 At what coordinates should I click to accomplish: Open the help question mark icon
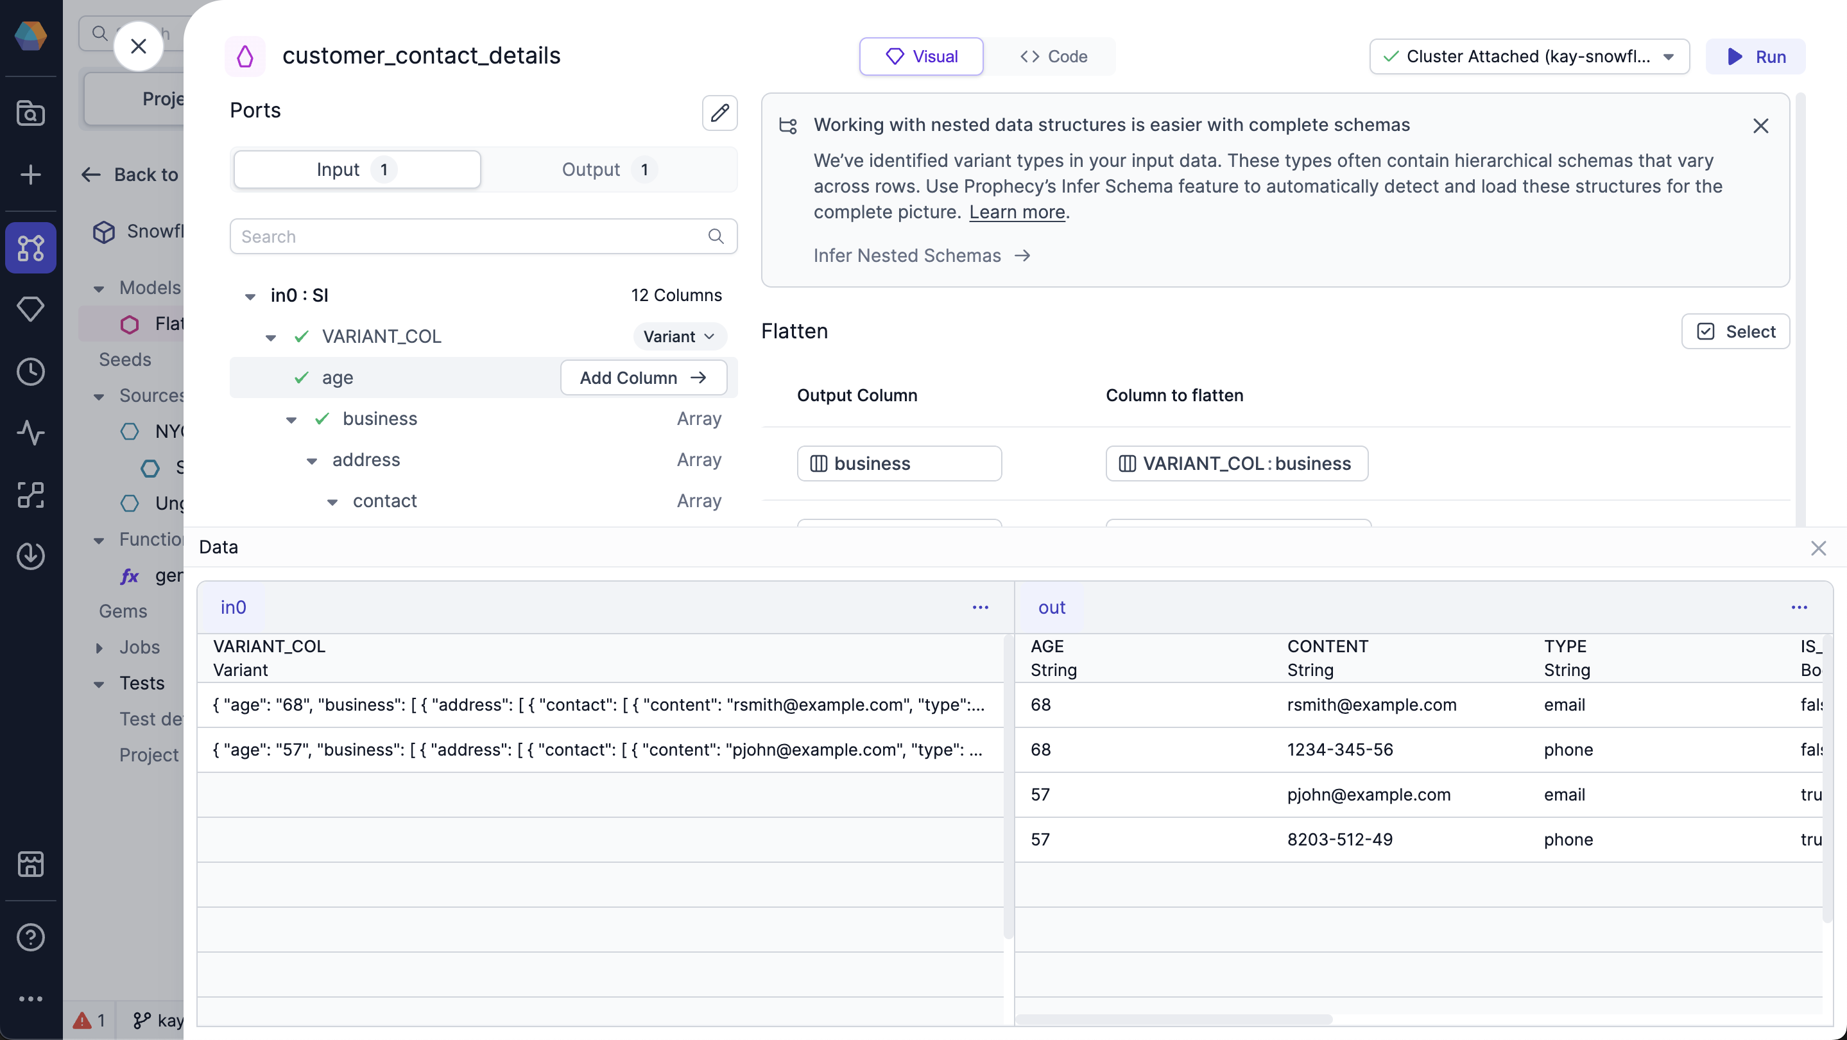coord(31,937)
